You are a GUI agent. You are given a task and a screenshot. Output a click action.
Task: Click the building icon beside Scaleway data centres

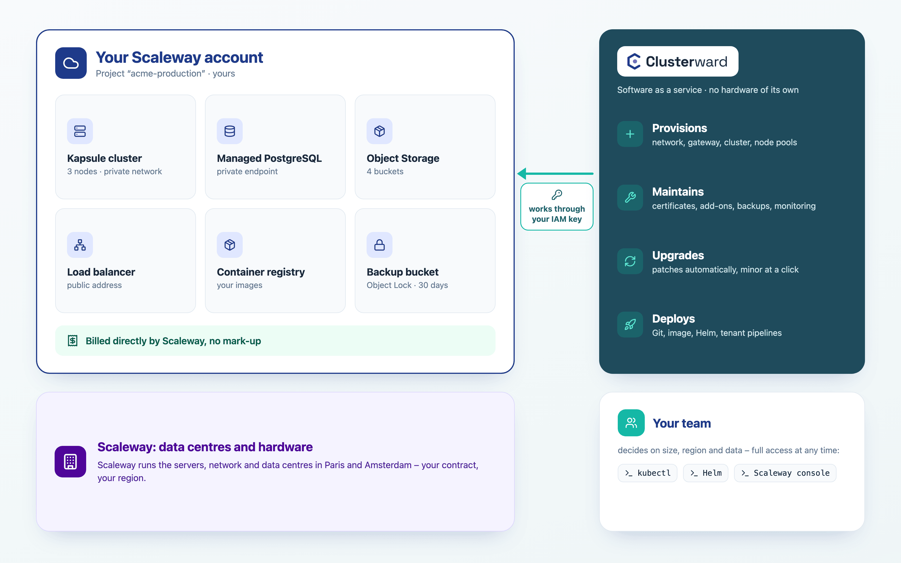(x=70, y=461)
